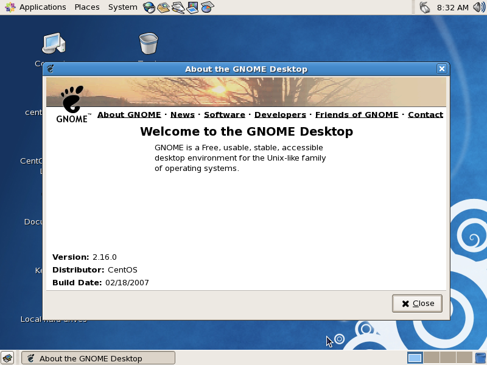Select the About the GNOME Desktop taskbar entry
The width and height of the screenshot is (487, 365).
pyautogui.click(x=97, y=358)
